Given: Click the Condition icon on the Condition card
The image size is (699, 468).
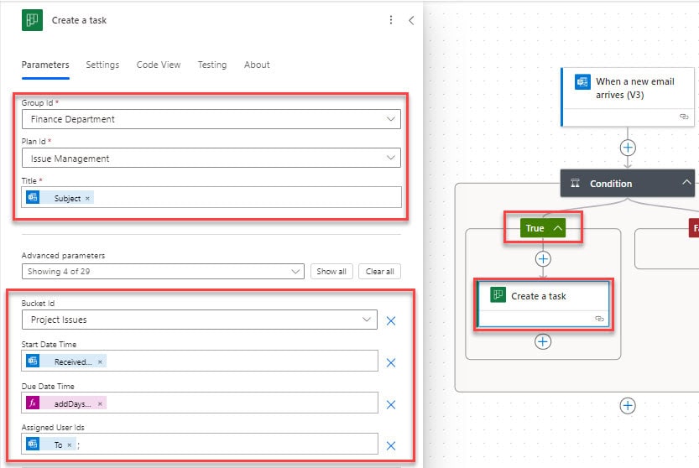Looking at the screenshot, I should click(575, 183).
